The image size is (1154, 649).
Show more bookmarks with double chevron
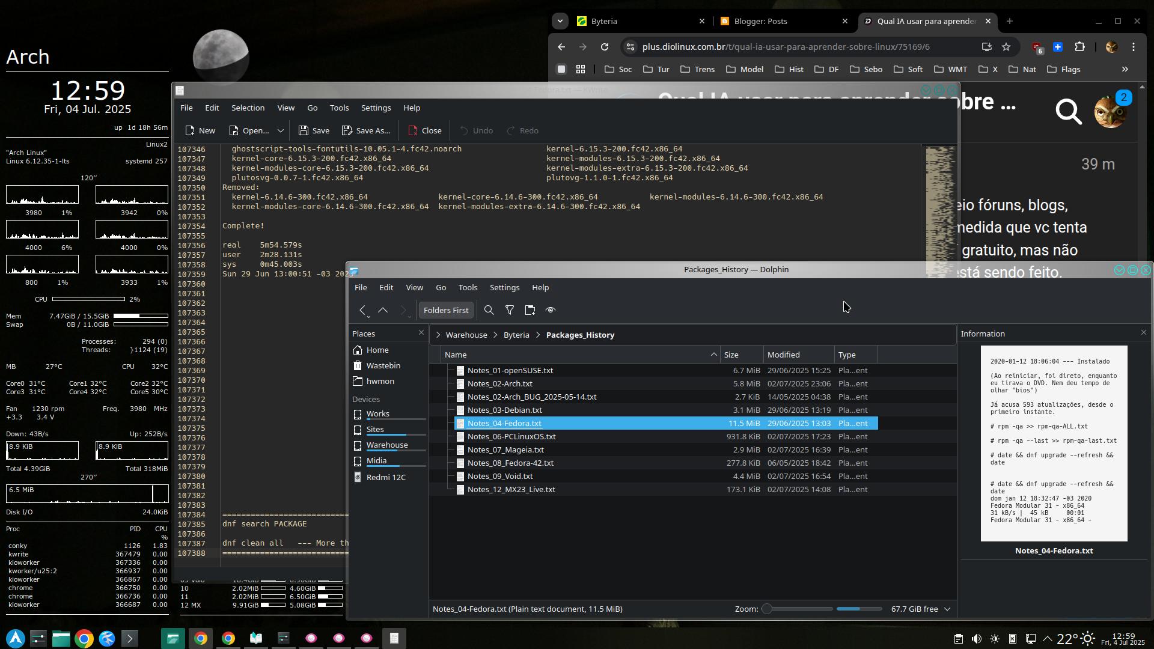tap(1125, 69)
